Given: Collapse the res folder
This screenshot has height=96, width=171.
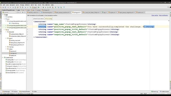Looking at the screenshot, I should 4,30.
